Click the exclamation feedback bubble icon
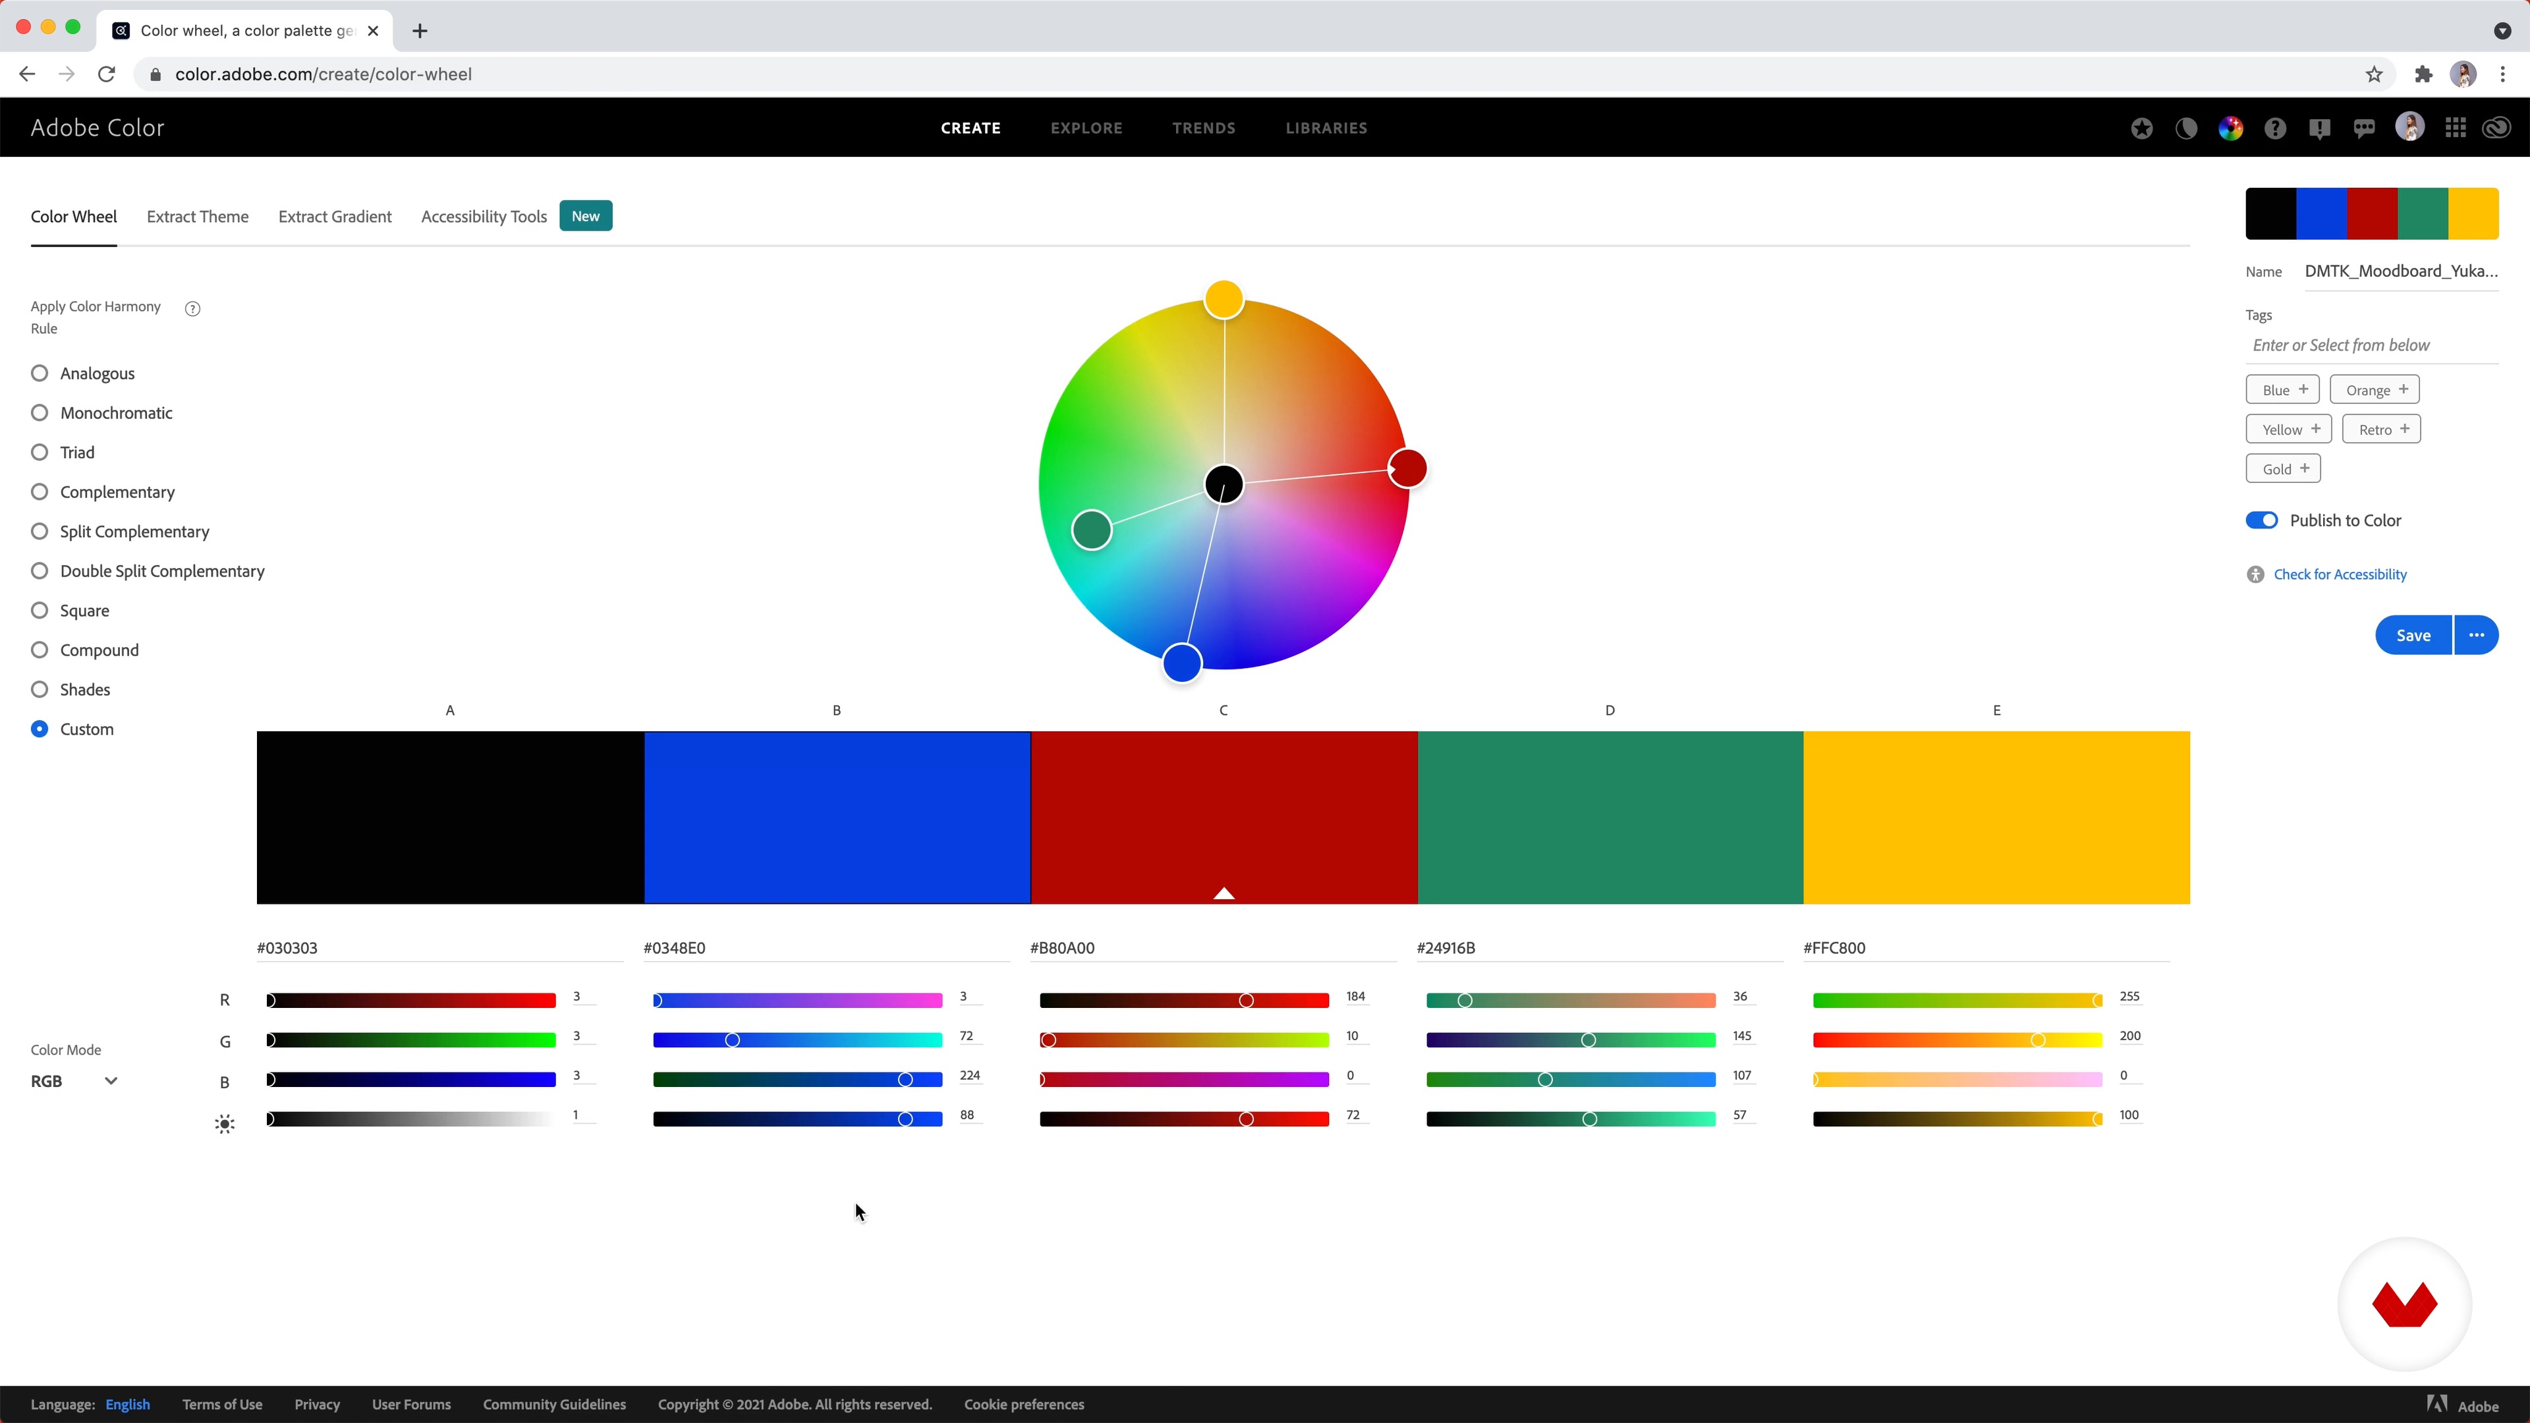2530x1423 pixels. (x=2320, y=128)
